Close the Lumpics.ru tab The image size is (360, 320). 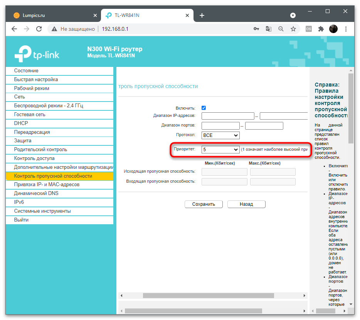pos(95,15)
